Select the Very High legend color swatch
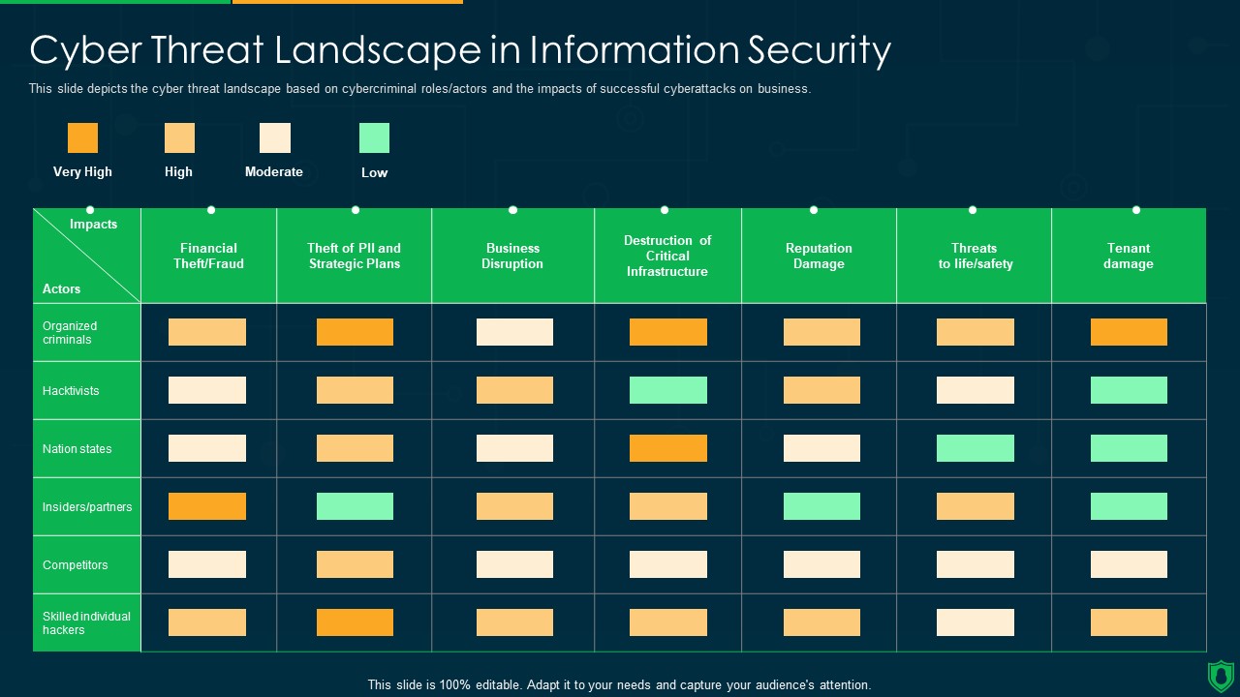Image resolution: width=1240 pixels, height=697 pixels. (82, 137)
